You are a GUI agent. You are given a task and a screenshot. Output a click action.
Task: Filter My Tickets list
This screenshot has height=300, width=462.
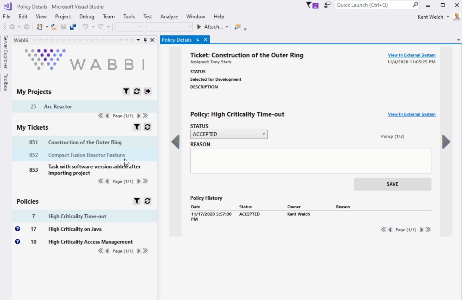[x=137, y=127]
